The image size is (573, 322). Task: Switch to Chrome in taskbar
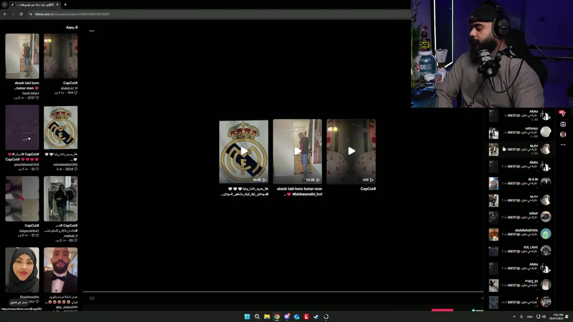(277, 317)
